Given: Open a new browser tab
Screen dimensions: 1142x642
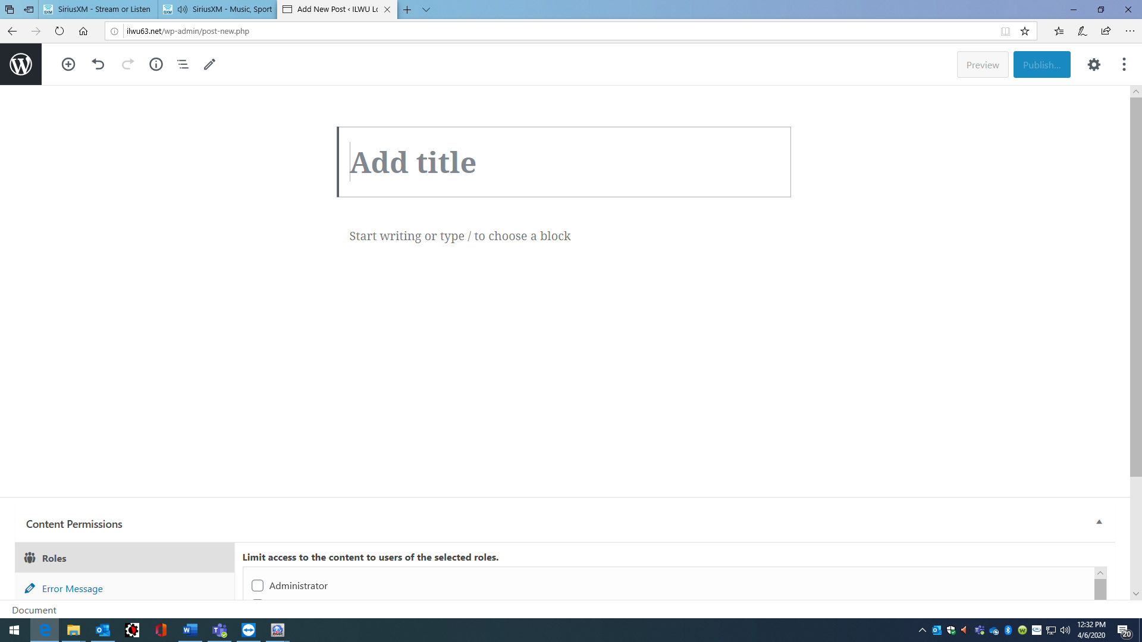Looking at the screenshot, I should coord(407,10).
